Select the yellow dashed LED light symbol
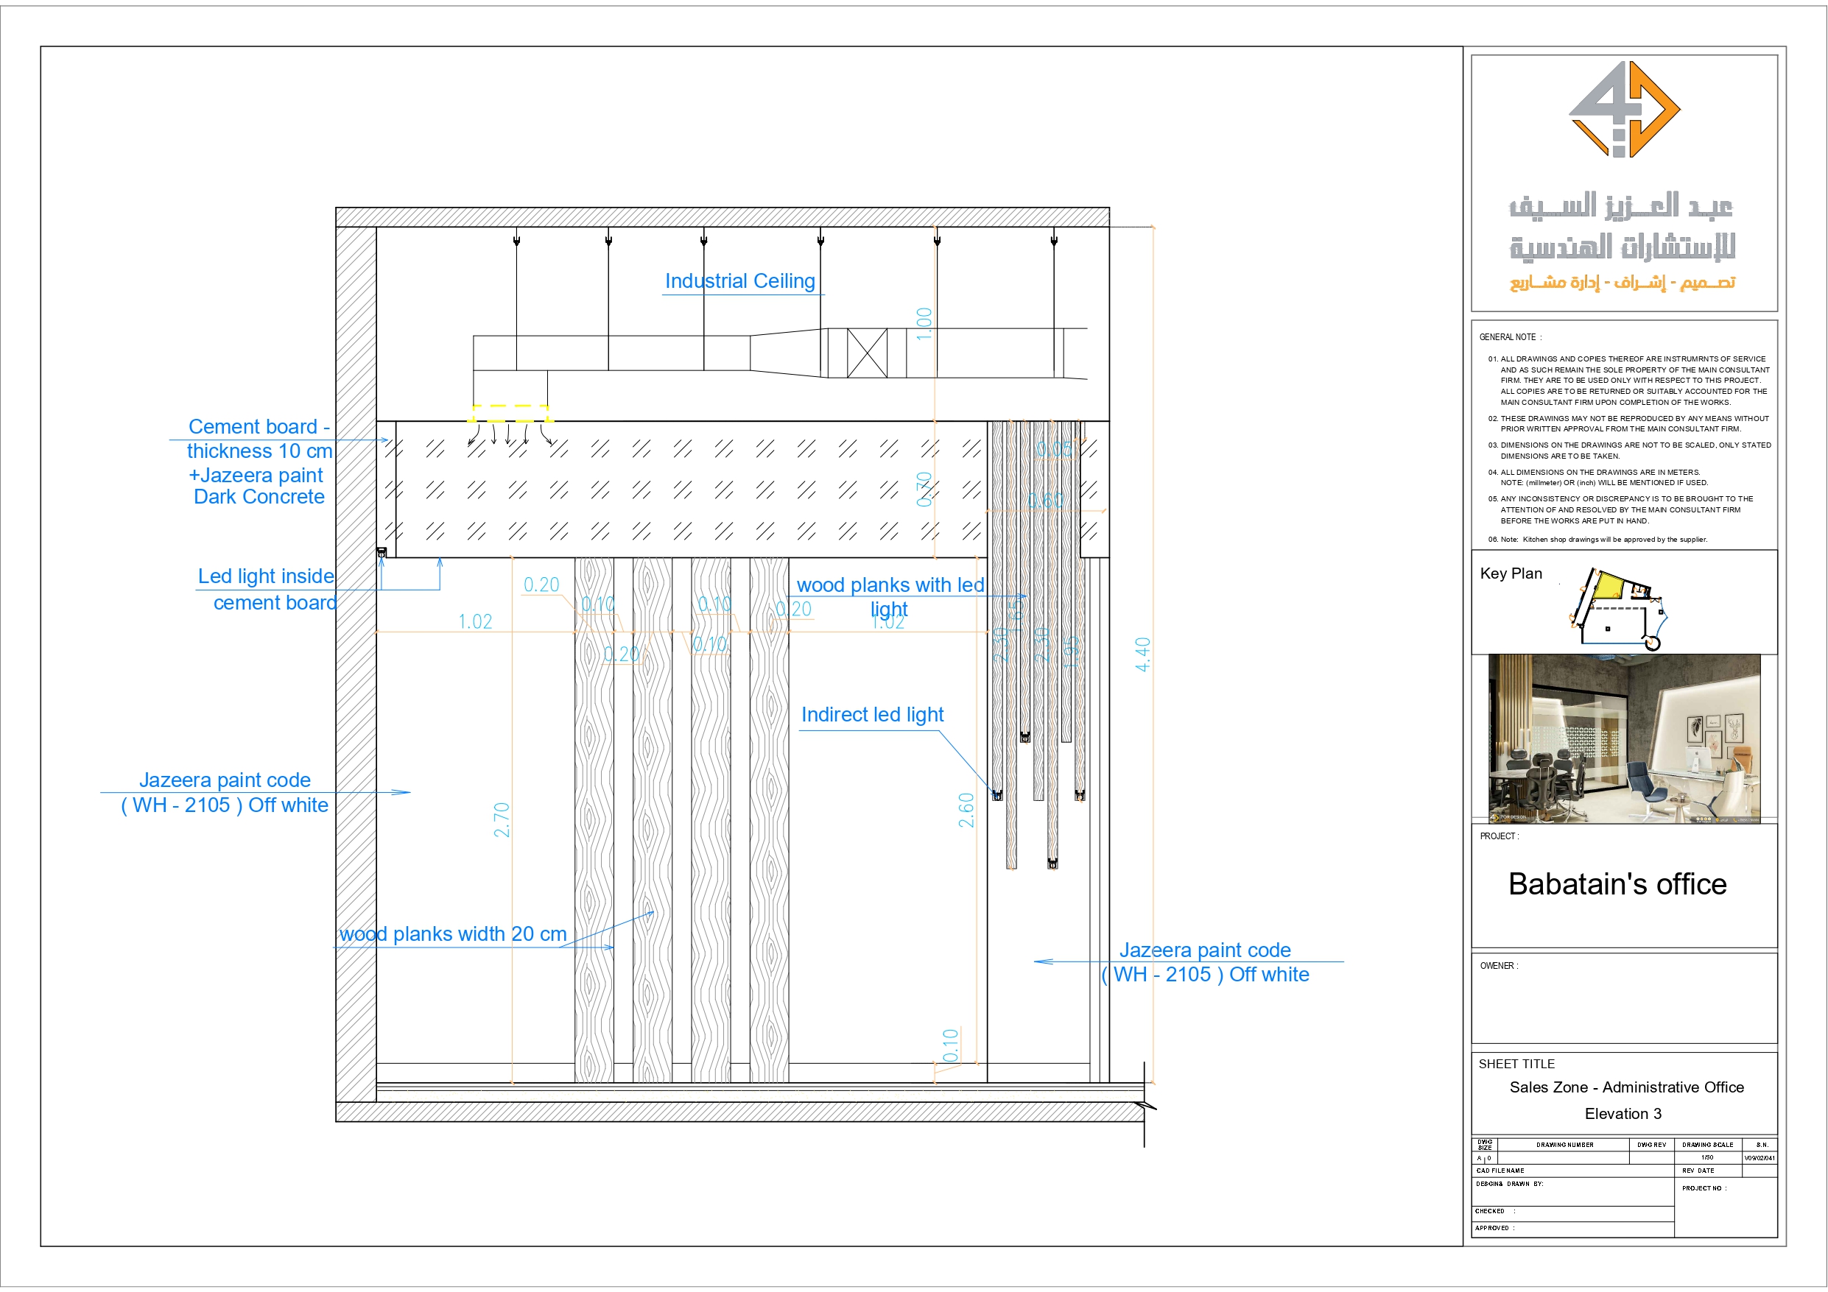This screenshot has width=1828, height=1292. coord(510,414)
